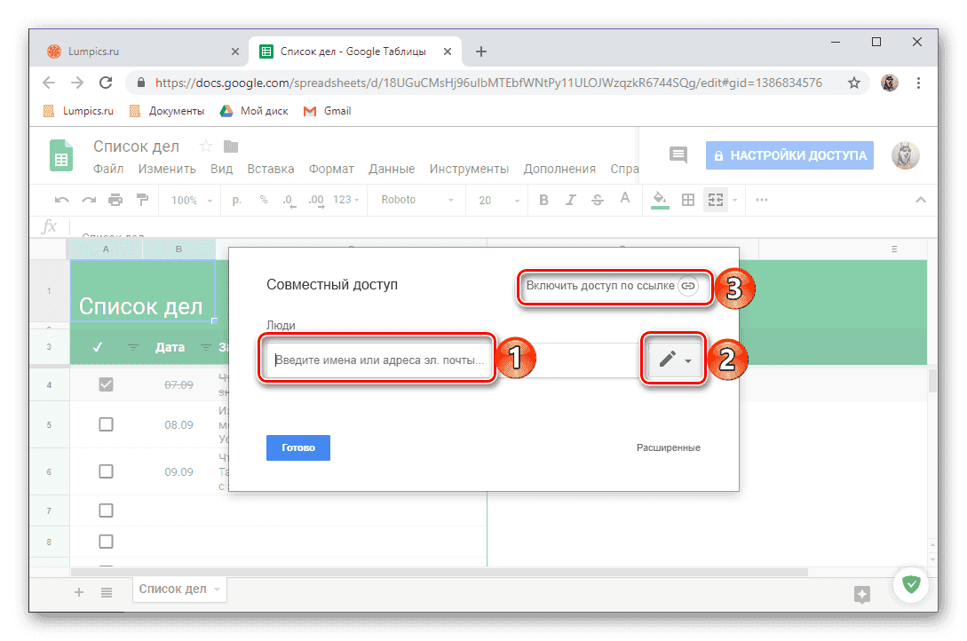Viewport: 967px width, 641px height.
Task: Undo the last action
Action: (59, 200)
